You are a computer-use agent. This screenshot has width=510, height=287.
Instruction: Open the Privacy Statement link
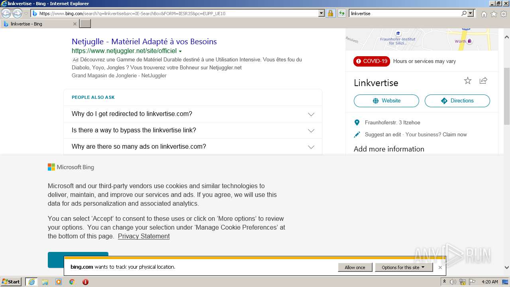(x=144, y=236)
